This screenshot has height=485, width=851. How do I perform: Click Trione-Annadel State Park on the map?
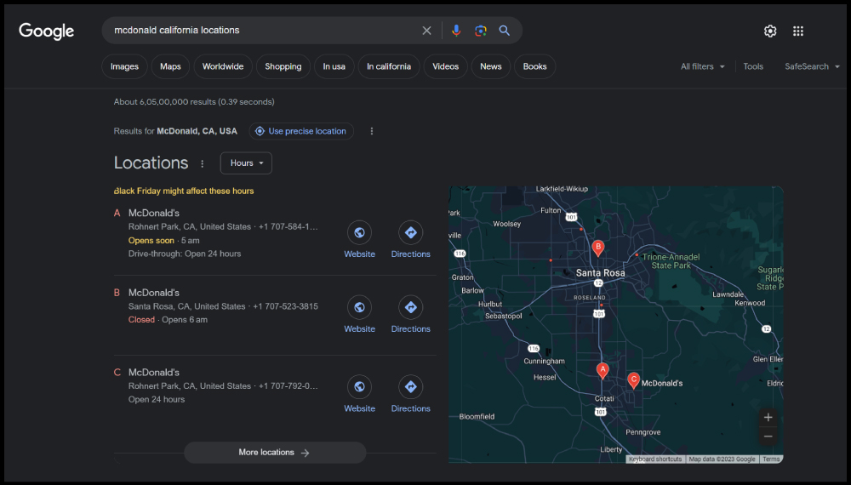point(671,261)
